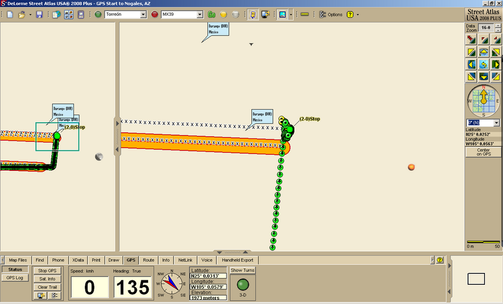Click the route start green circle icon

click(x=98, y=15)
